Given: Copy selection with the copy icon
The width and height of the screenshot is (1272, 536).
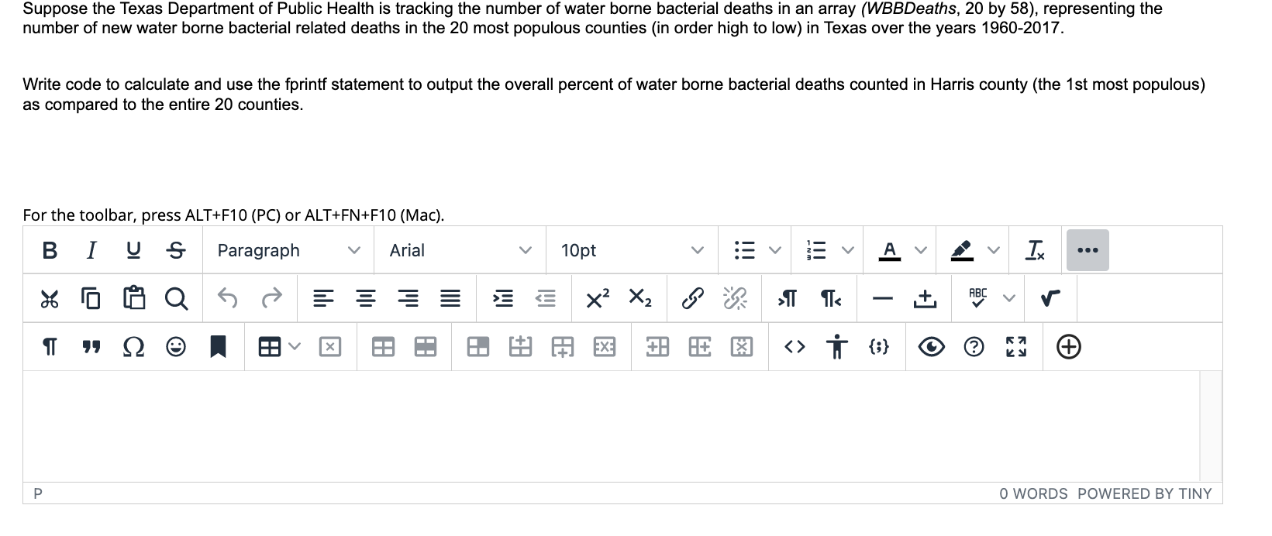Looking at the screenshot, I should coord(91,298).
